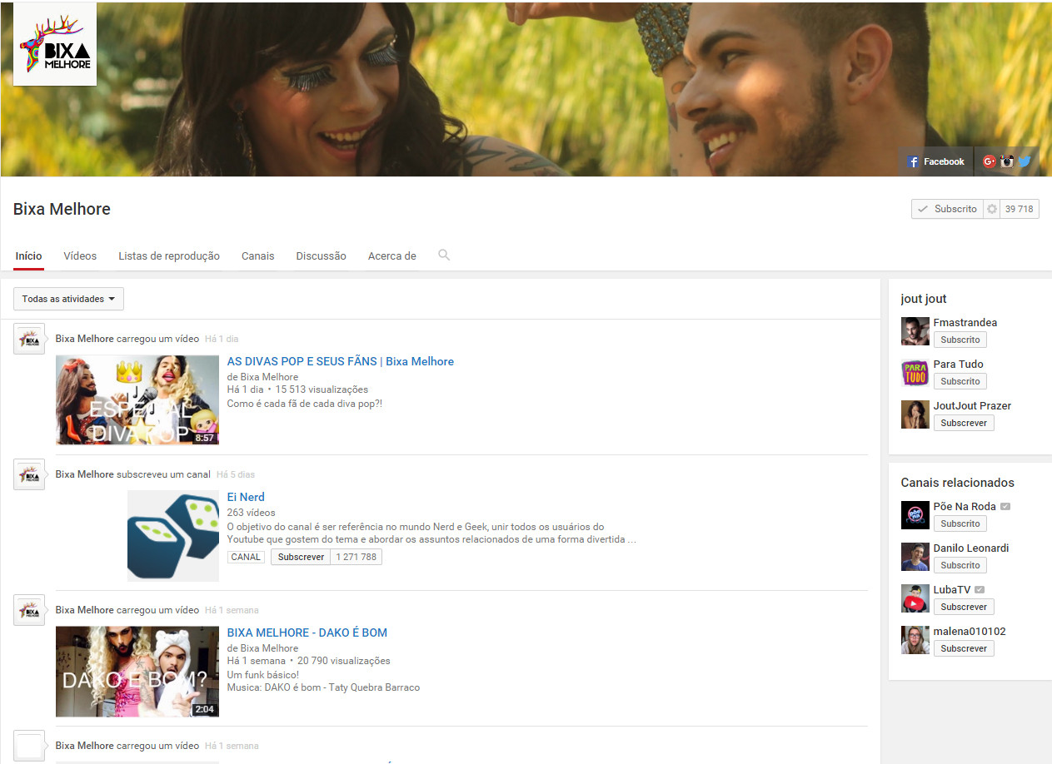Click the channel search magnifier icon
Image resolution: width=1052 pixels, height=764 pixels.
444,255
